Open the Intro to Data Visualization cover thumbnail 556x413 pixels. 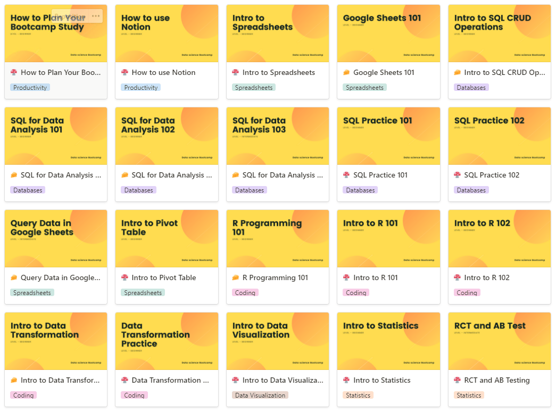pos(278,341)
